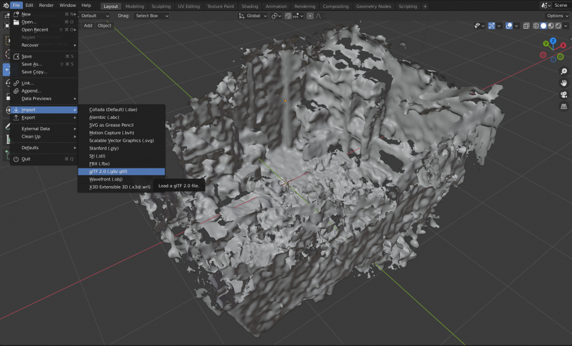
Task: Add a new workspace with plus button
Action: pyautogui.click(x=425, y=6)
